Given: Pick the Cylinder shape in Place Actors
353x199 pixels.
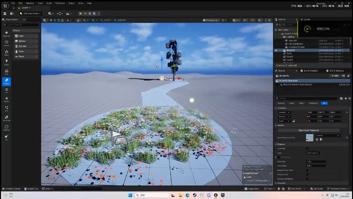Looking at the screenshot, I should click(26, 47).
